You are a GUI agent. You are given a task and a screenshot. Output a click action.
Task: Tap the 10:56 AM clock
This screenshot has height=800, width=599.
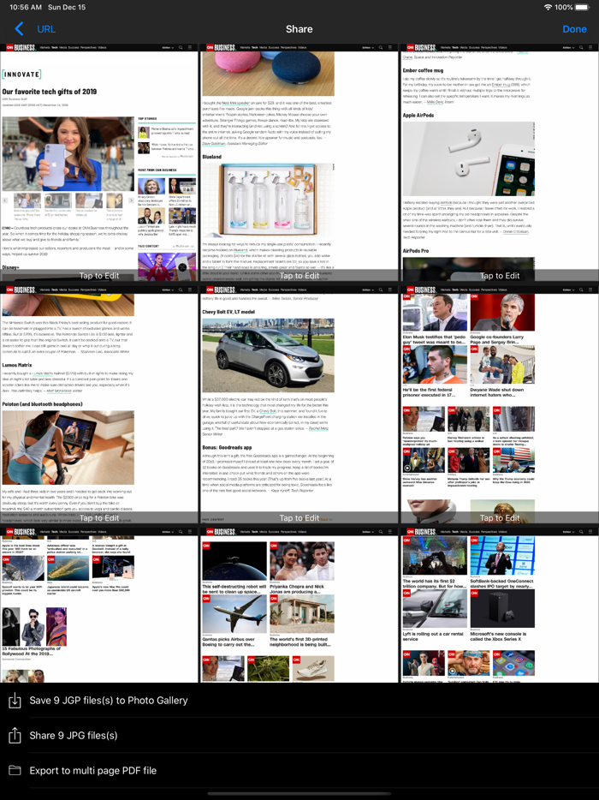(26, 7)
